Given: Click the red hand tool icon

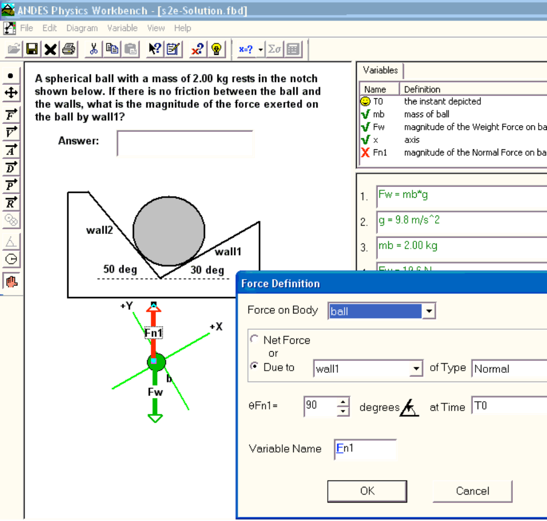Looking at the screenshot, I should 11,281.
